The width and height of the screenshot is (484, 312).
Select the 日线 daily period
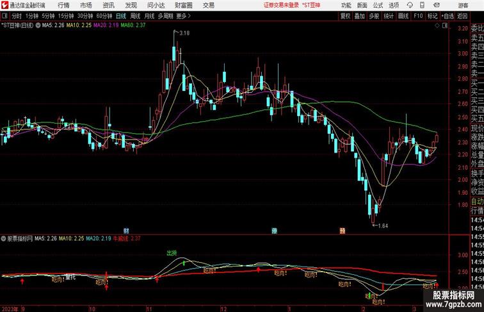(x=121, y=16)
